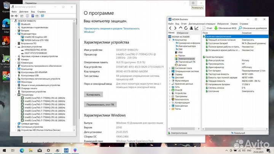Click Копировать button in device specs
Screen dimensions: 274x154
(x=93, y=95)
